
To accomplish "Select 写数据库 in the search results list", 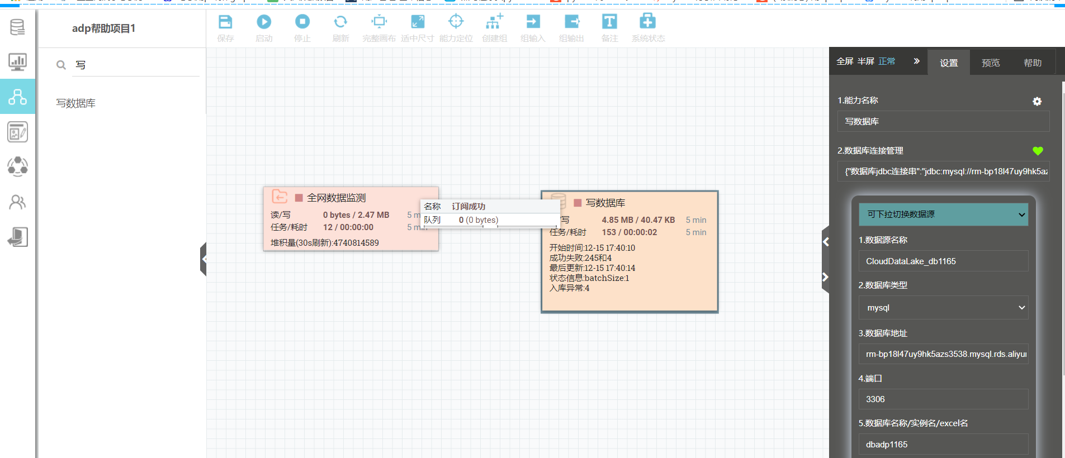I will point(76,103).
